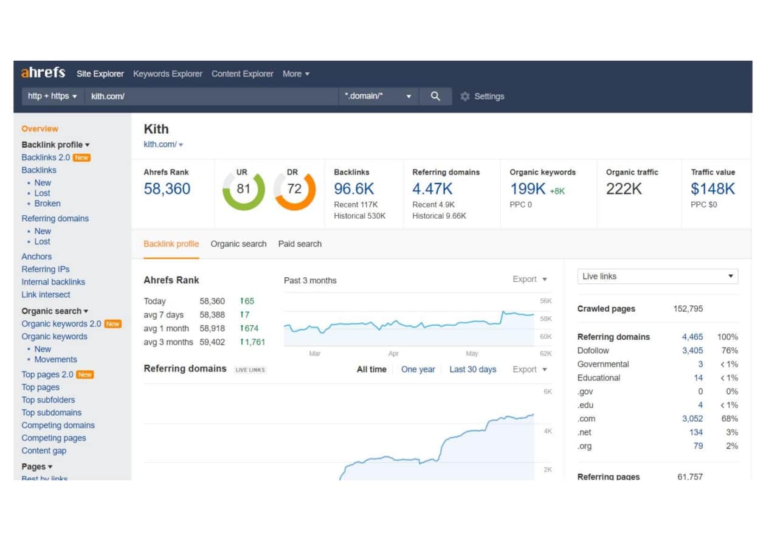Open the Top subdomains sidebar link
This screenshot has height=541, width=766.
tap(52, 413)
